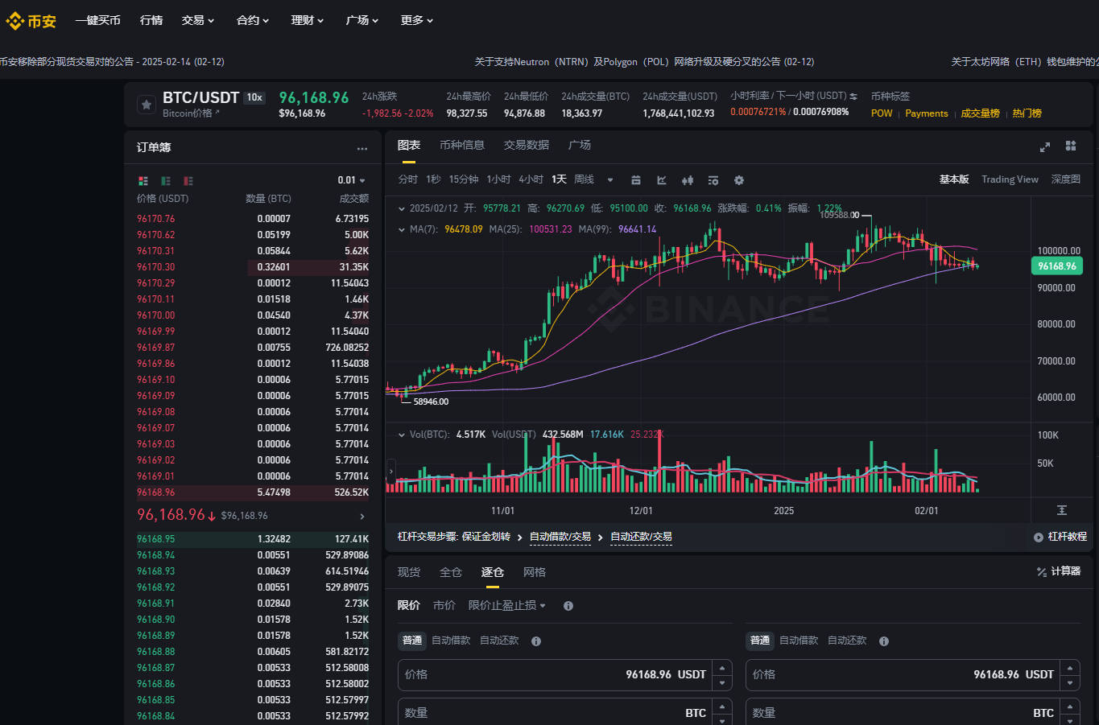
Task: Switch to 现货 spot trading tab
Action: (x=409, y=572)
